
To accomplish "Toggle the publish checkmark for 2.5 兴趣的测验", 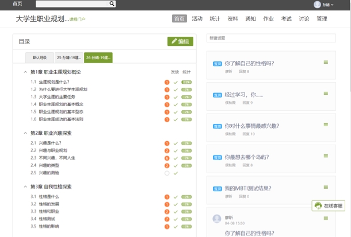I will pos(175,173).
